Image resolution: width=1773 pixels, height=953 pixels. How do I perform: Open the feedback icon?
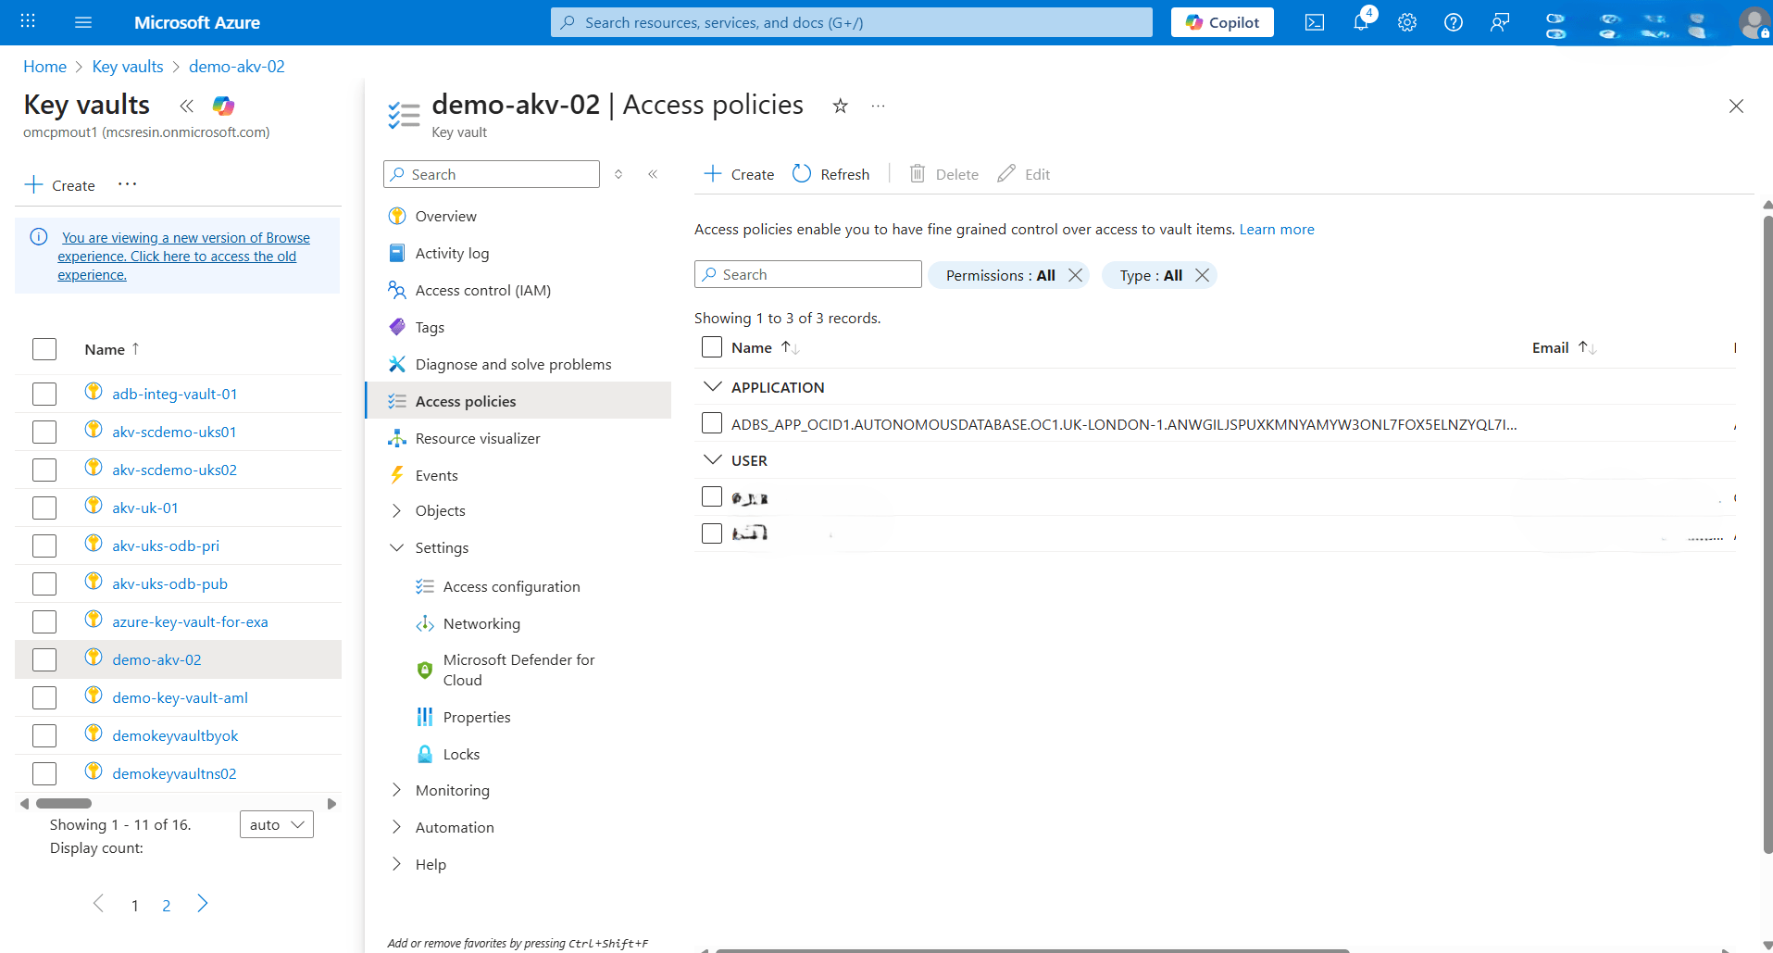(1499, 21)
